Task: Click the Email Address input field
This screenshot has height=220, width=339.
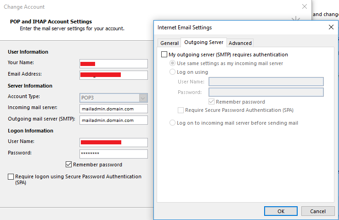Action: [x=114, y=75]
